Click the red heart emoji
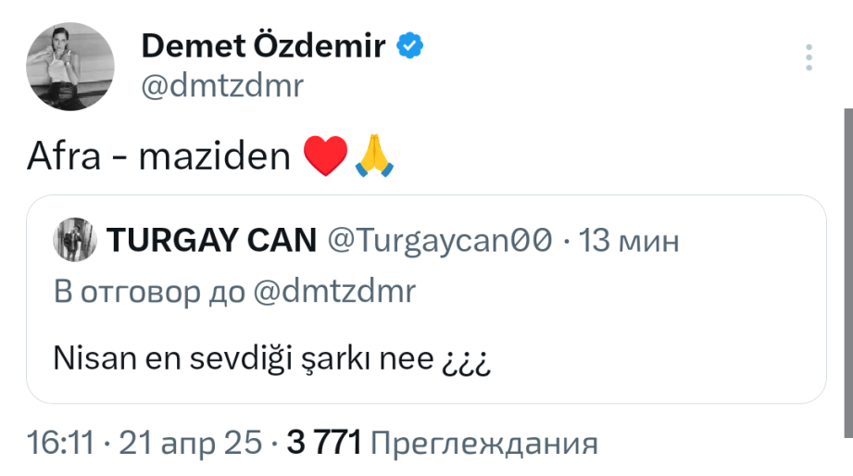 [325, 157]
